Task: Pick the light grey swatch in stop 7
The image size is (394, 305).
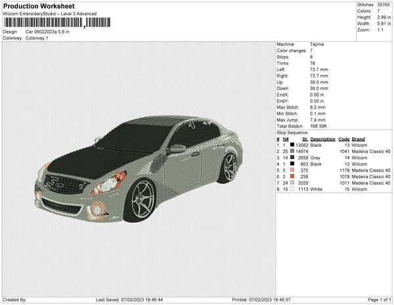Action: tap(291, 183)
